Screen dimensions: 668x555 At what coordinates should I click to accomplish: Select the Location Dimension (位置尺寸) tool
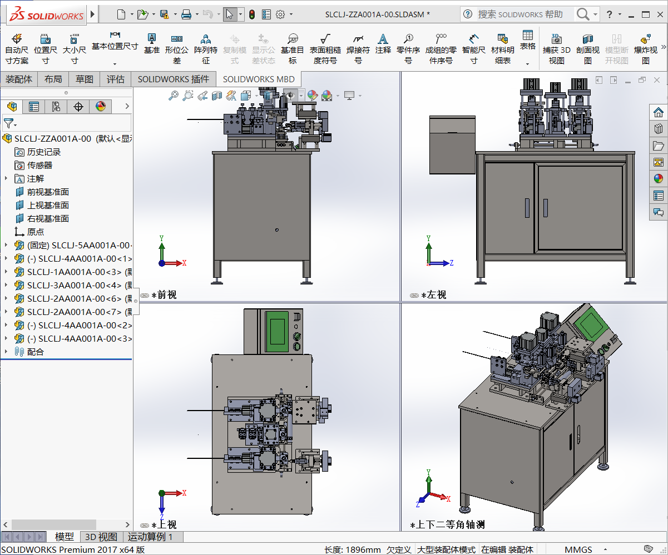(x=45, y=48)
